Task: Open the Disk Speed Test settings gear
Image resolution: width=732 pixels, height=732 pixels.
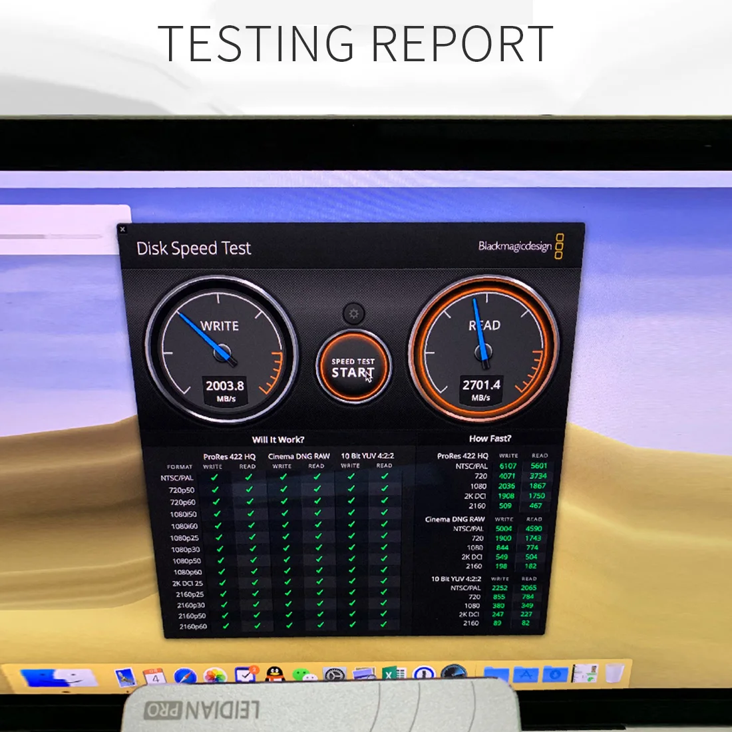Action: (354, 313)
